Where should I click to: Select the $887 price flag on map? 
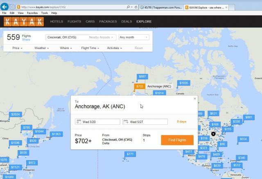(142, 76)
